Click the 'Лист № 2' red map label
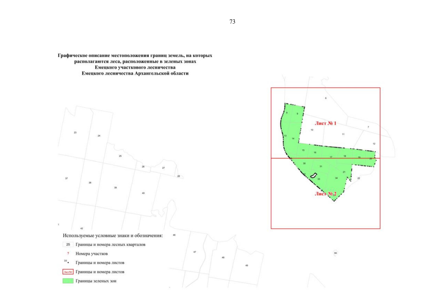Screen dimensions: 429x303 coord(325,194)
